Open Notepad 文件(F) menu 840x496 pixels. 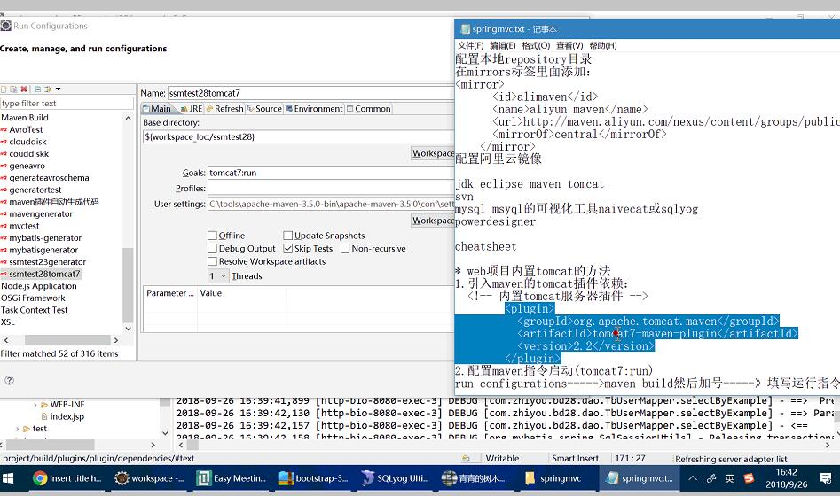(x=470, y=45)
